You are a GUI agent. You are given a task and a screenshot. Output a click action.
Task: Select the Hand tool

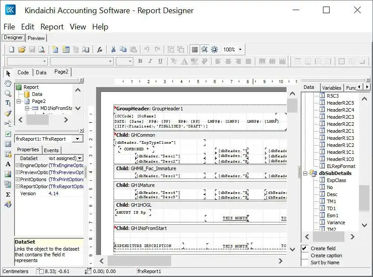point(8,83)
